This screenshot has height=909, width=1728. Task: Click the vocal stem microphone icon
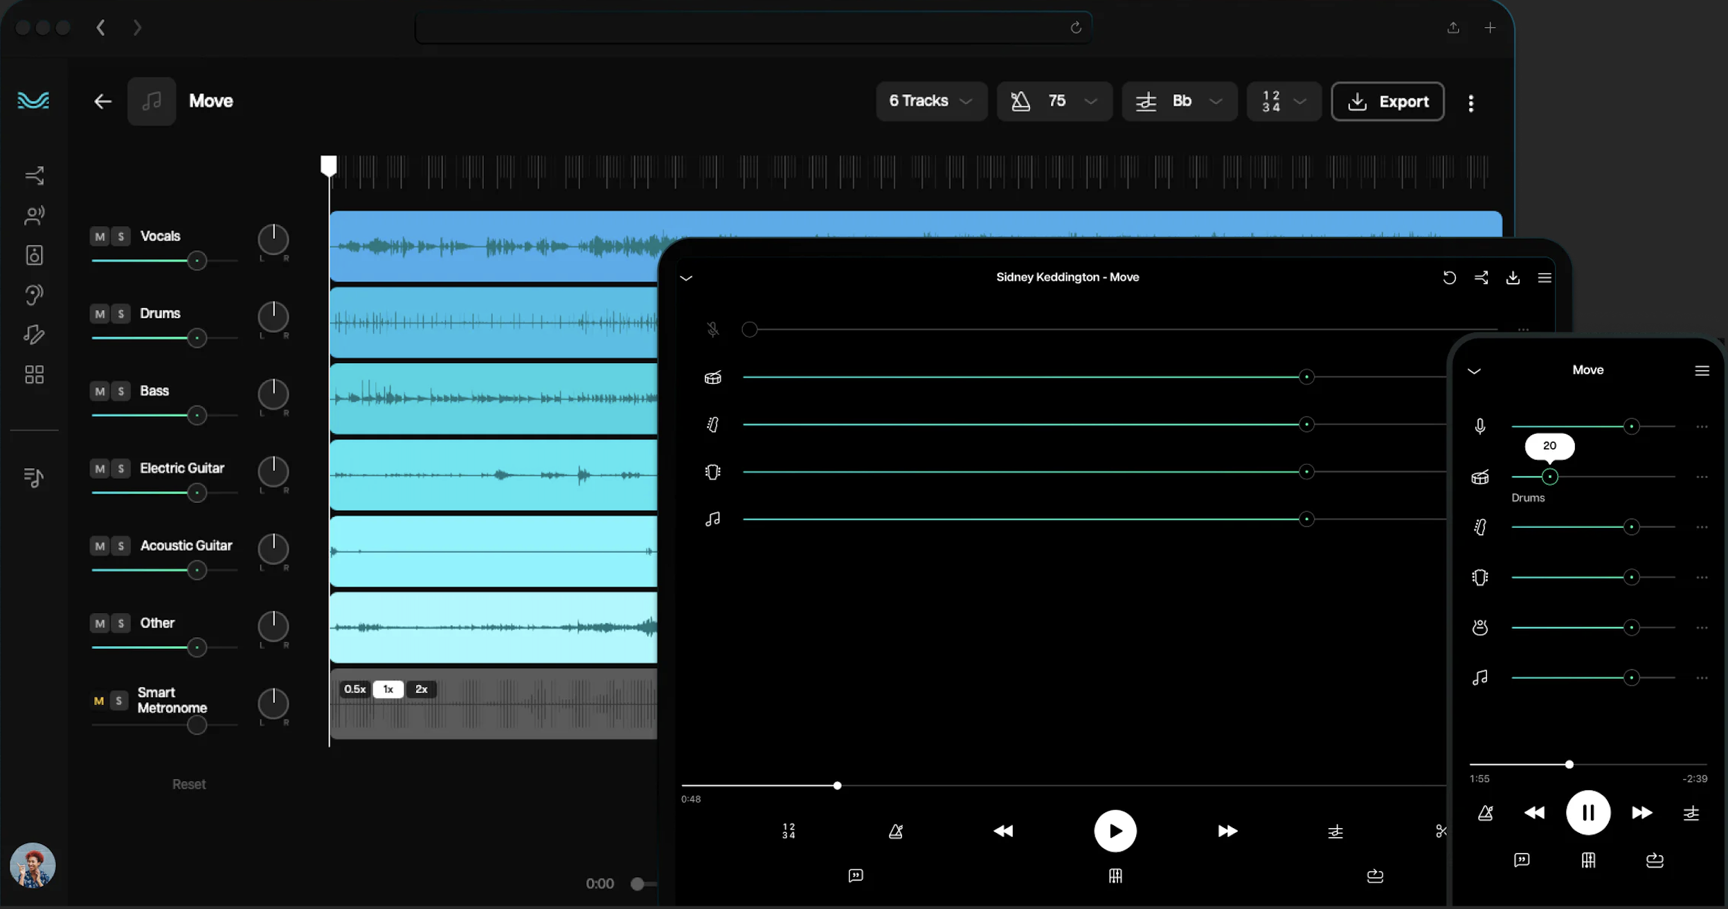(1480, 426)
